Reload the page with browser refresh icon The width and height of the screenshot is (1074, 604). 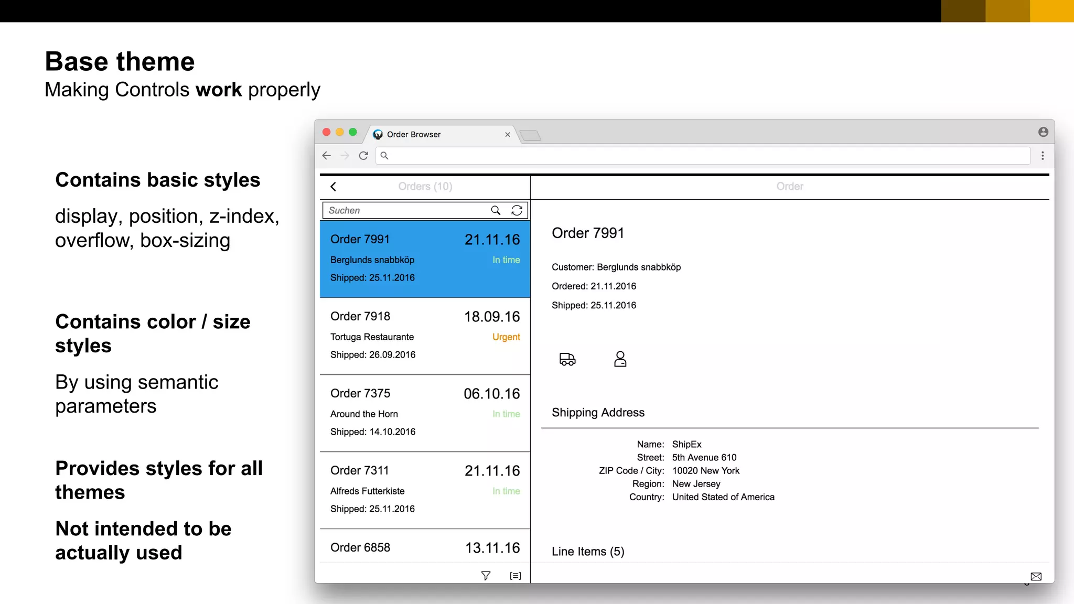[363, 156]
